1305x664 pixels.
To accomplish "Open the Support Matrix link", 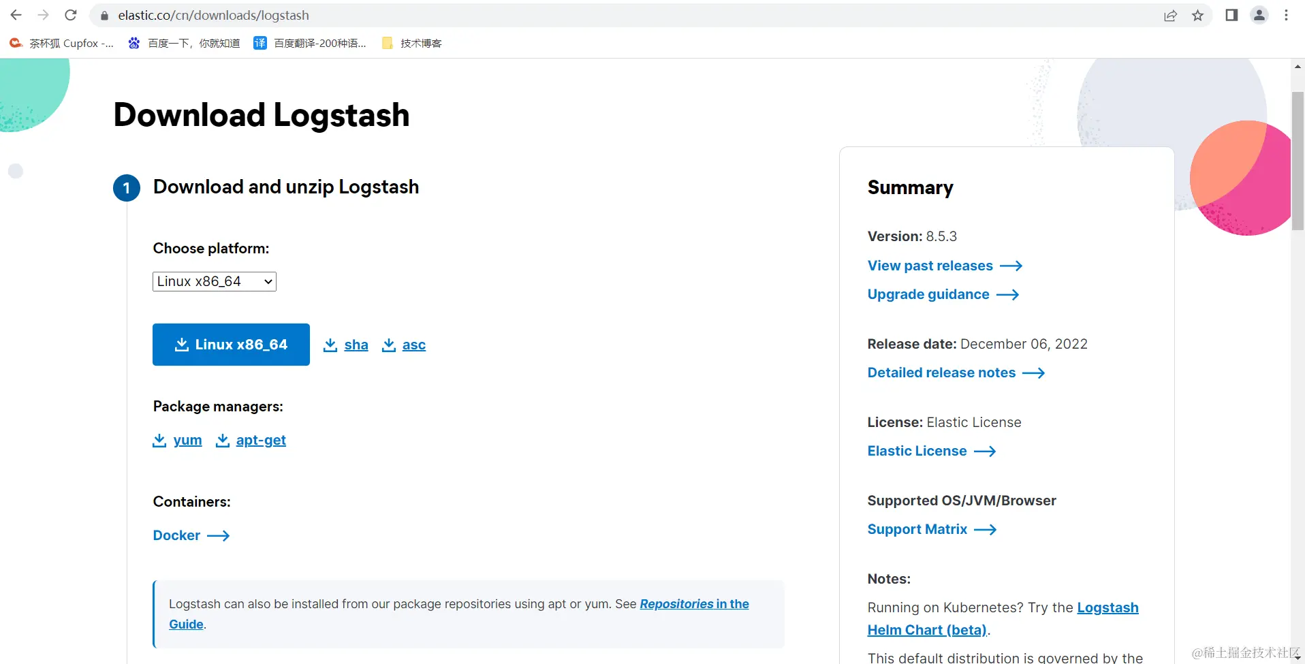I will pyautogui.click(x=932, y=529).
